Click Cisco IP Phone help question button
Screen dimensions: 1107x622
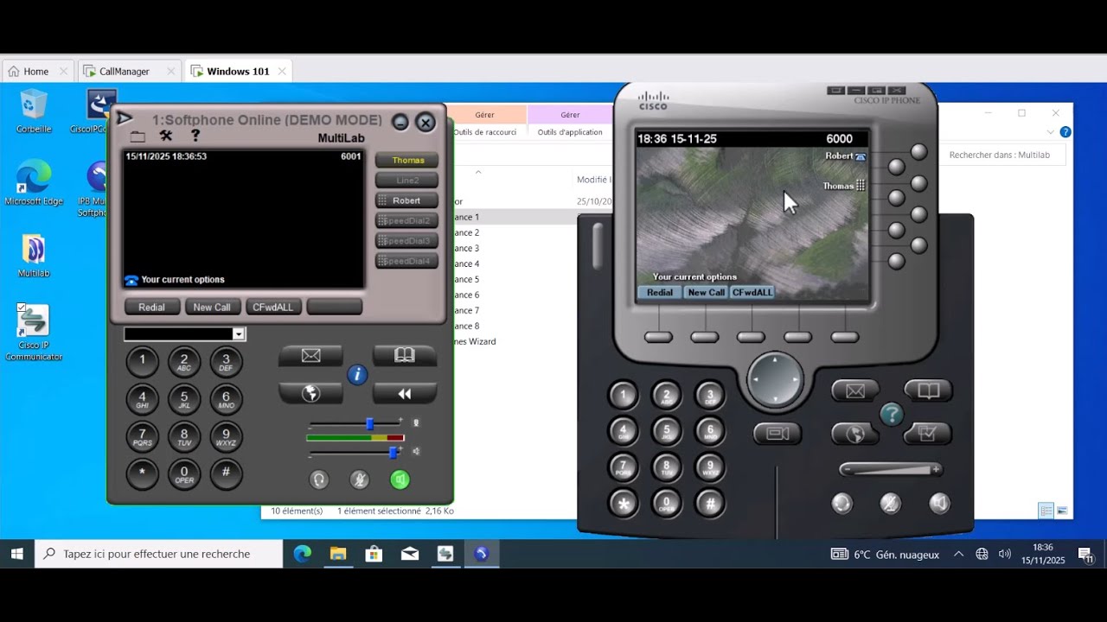click(892, 415)
